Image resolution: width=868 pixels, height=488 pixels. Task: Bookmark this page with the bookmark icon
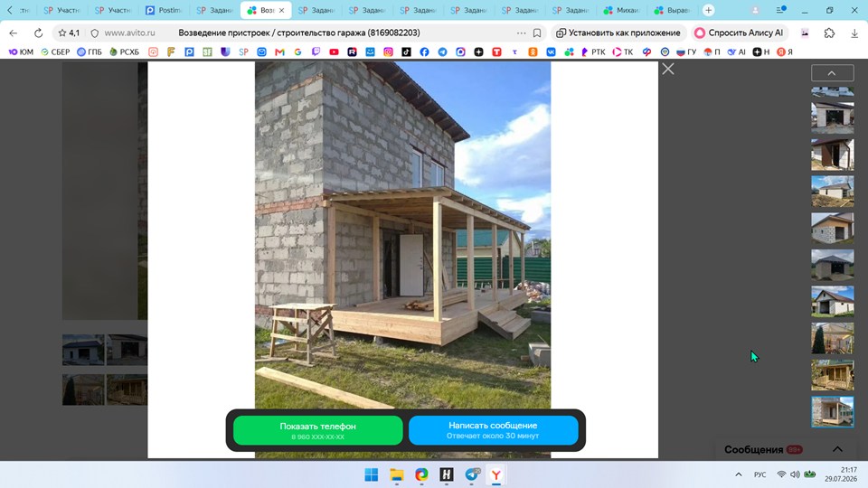(x=536, y=33)
